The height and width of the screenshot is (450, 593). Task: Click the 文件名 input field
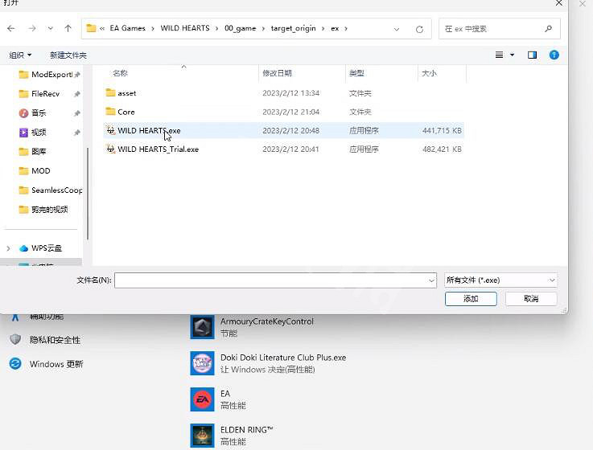(274, 280)
